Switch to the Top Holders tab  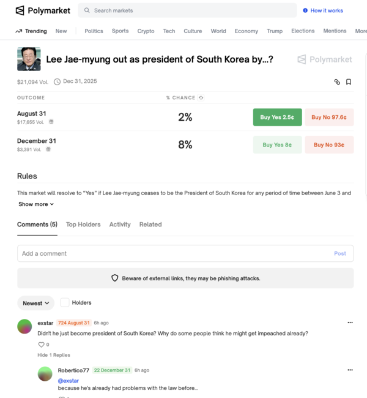click(83, 224)
